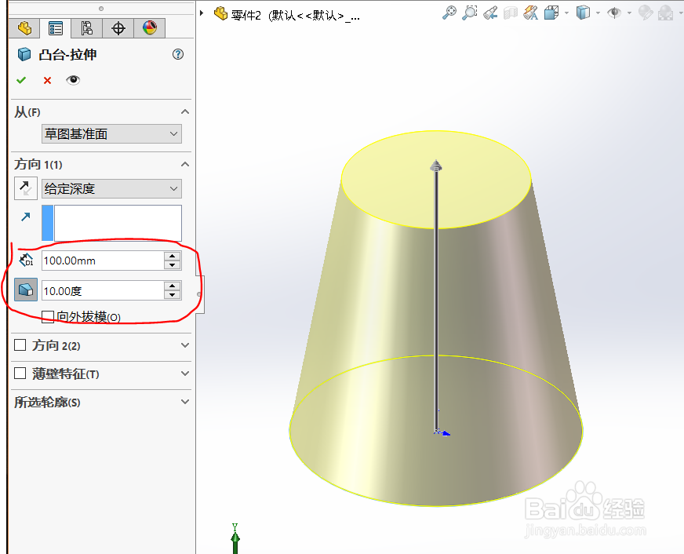Collapse the 从(F) section
The width and height of the screenshot is (684, 554).
pyautogui.click(x=185, y=111)
